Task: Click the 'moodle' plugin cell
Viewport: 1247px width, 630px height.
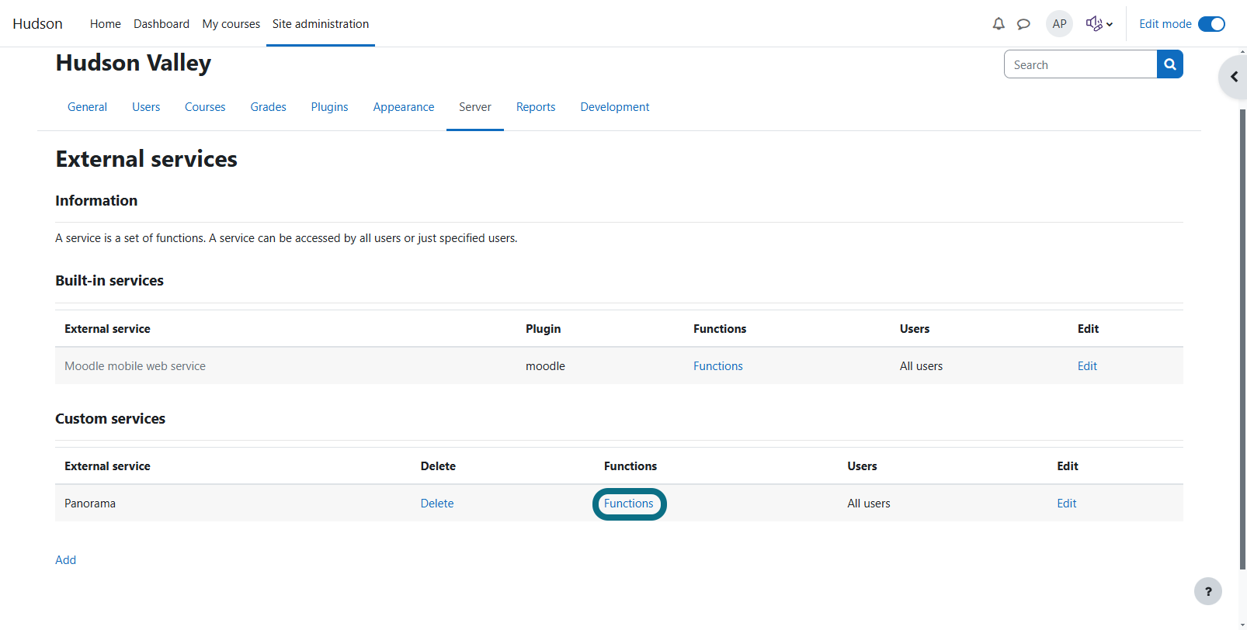Action: 545,366
